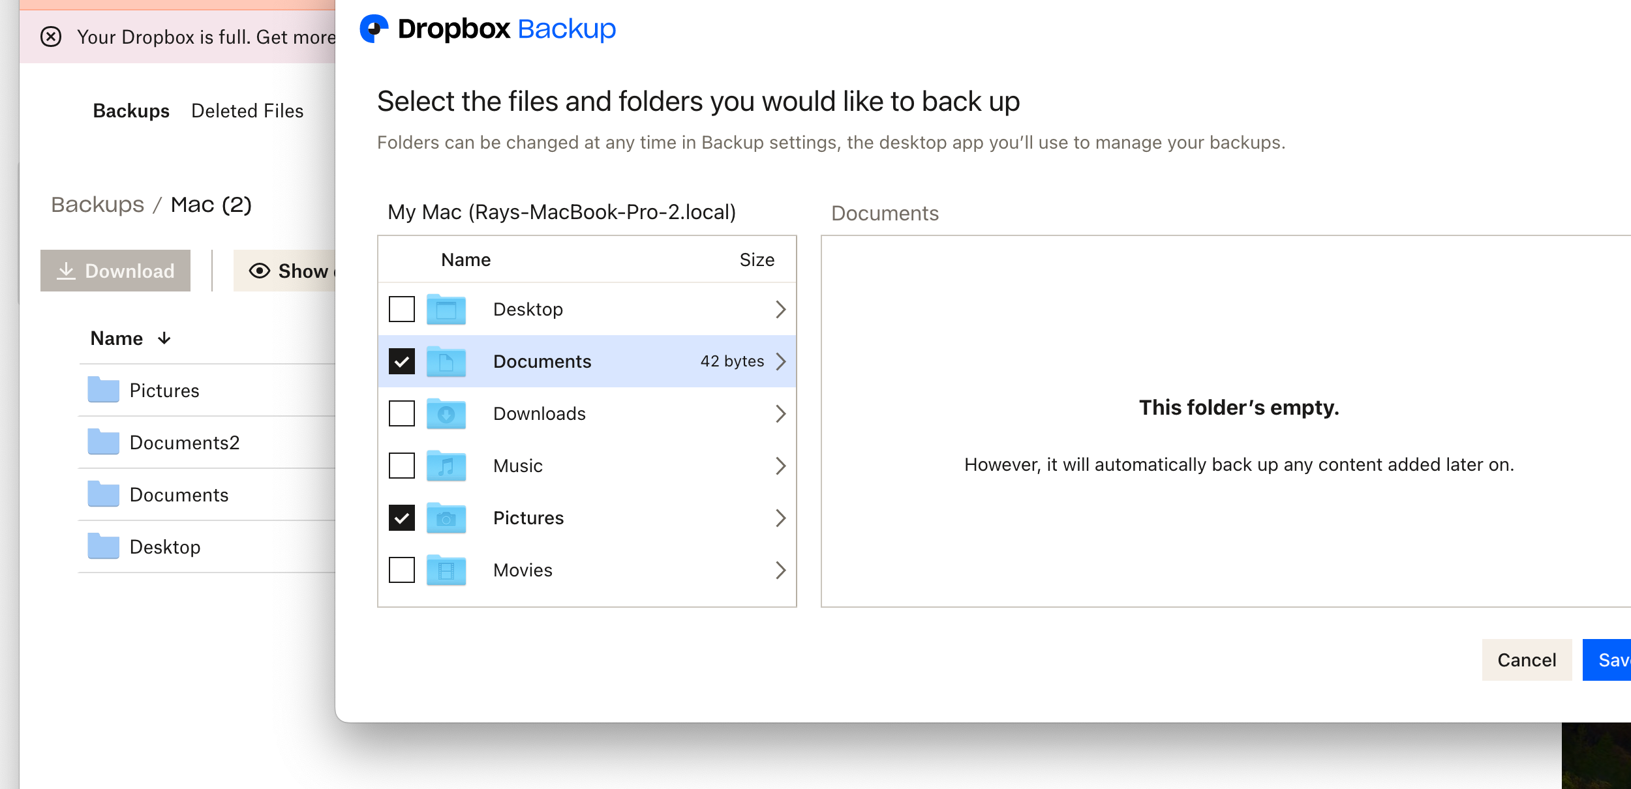Screen dimensions: 1631x789
Task: Click the Backups breadcrumb link
Action: [97, 205]
